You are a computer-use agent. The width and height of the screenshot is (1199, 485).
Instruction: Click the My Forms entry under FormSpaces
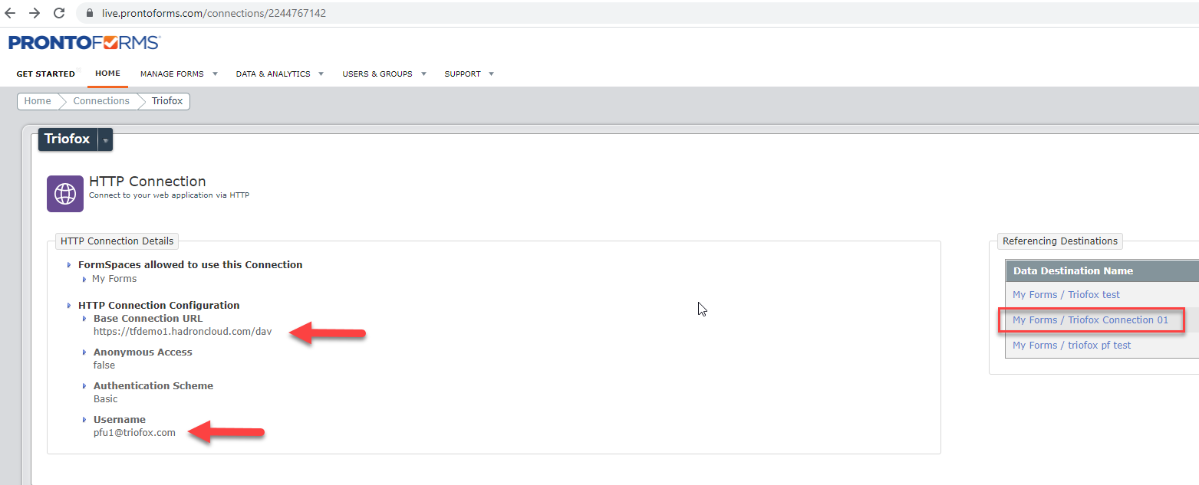[114, 279]
